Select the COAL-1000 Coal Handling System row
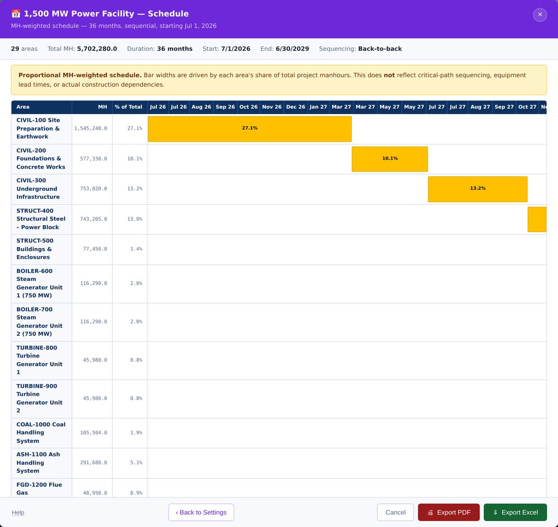This screenshot has height=527, width=558. pos(279,433)
